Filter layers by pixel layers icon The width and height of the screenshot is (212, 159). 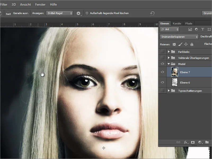point(190,29)
